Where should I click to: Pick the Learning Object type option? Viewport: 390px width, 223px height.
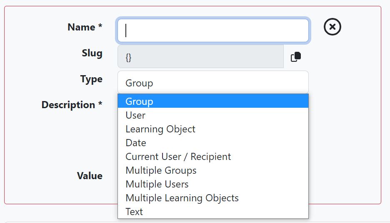pos(213,129)
